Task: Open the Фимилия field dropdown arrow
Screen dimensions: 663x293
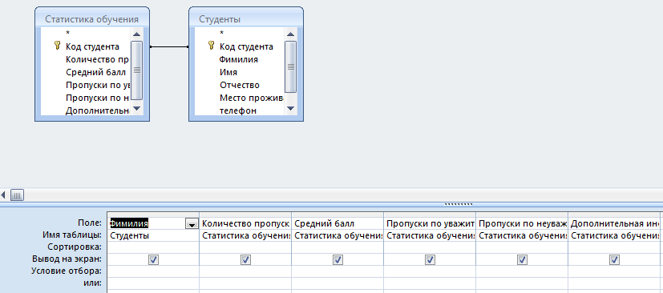Action: click(x=192, y=224)
